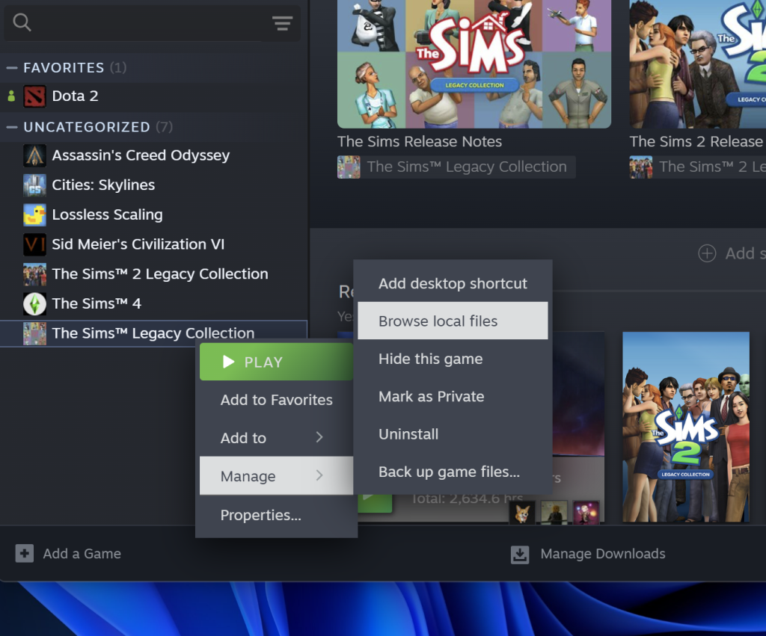Click the Assassin's Creed Odyssey icon
The height and width of the screenshot is (636, 766).
coord(34,155)
